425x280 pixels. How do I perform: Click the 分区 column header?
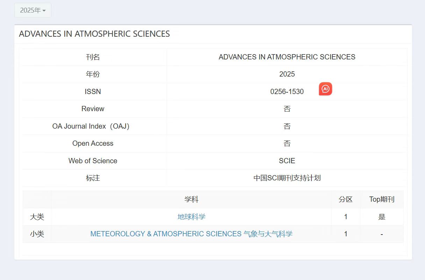(x=346, y=200)
